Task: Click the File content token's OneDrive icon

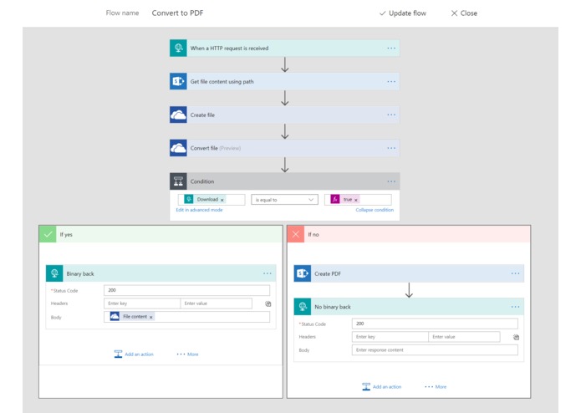Action: click(x=115, y=317)
